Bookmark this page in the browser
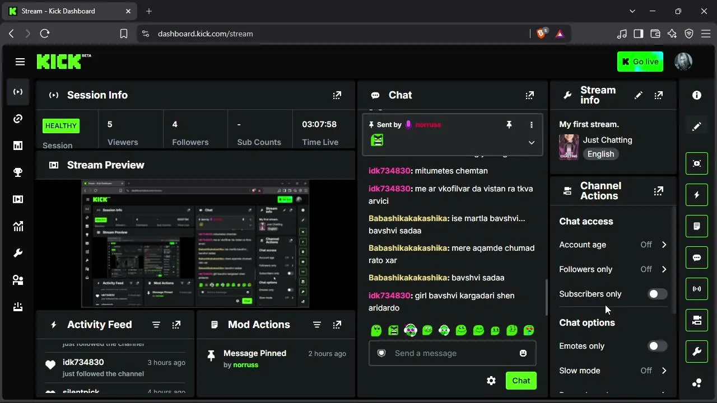The height and width of the screenshot is (403, 717). (x=124, y=34)
